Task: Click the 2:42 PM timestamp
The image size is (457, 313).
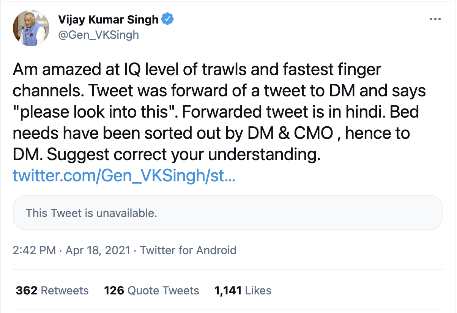Action: tap(34, 250)
